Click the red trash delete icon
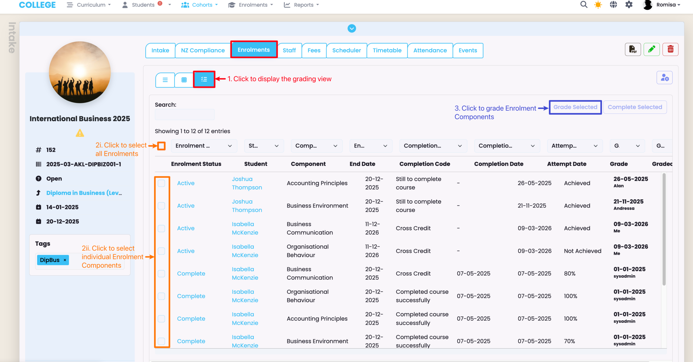 [670, 49]
